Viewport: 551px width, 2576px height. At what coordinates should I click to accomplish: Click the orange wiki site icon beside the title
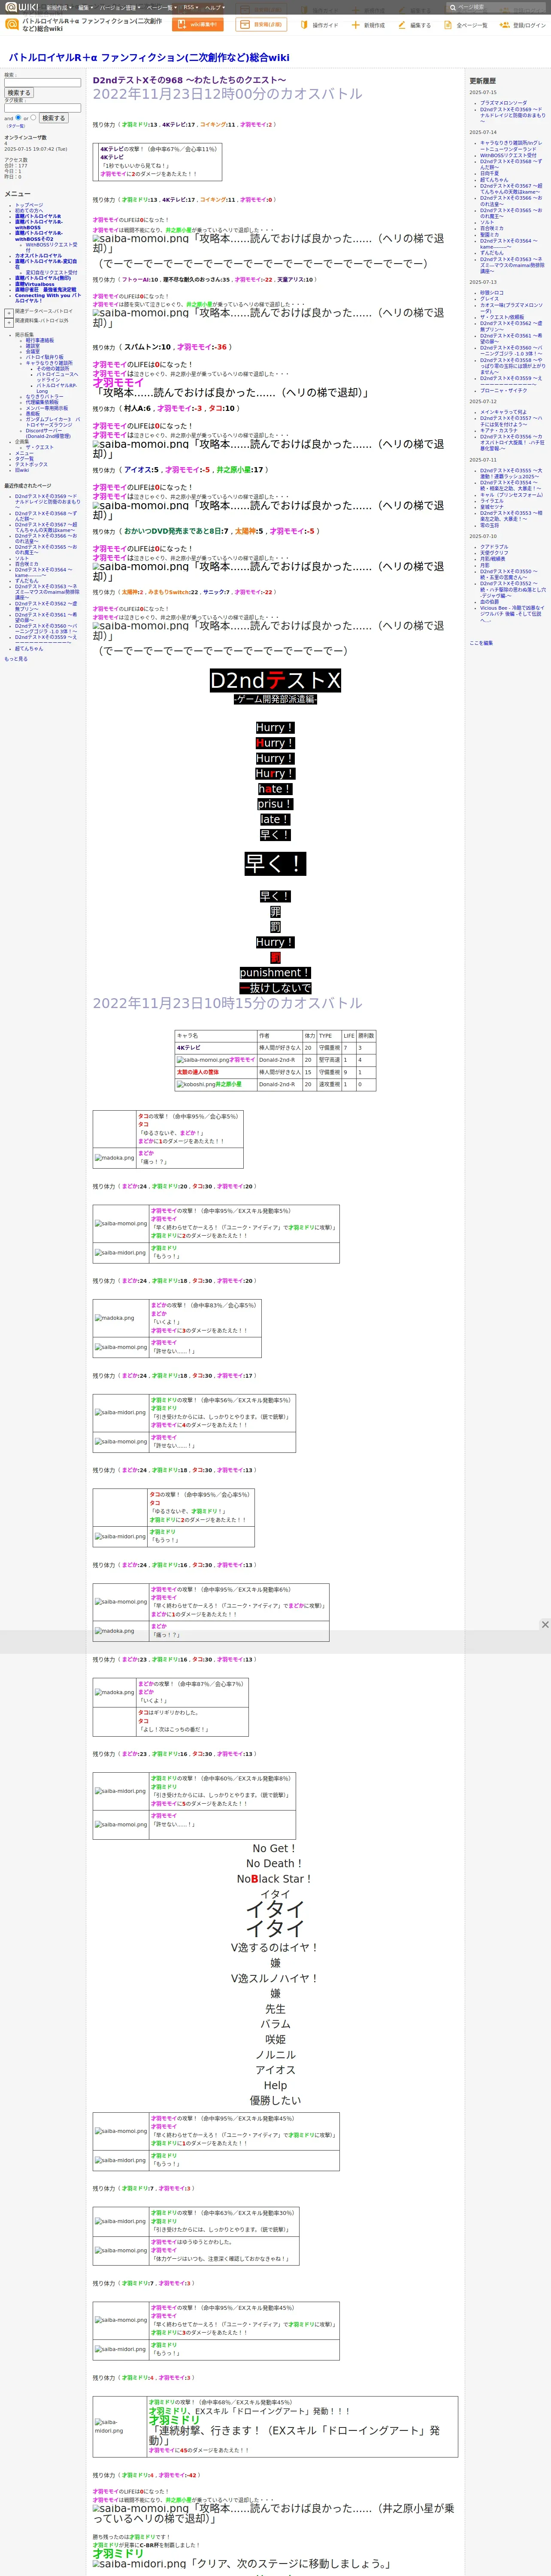pyautogui.click(x=13, y=25)
